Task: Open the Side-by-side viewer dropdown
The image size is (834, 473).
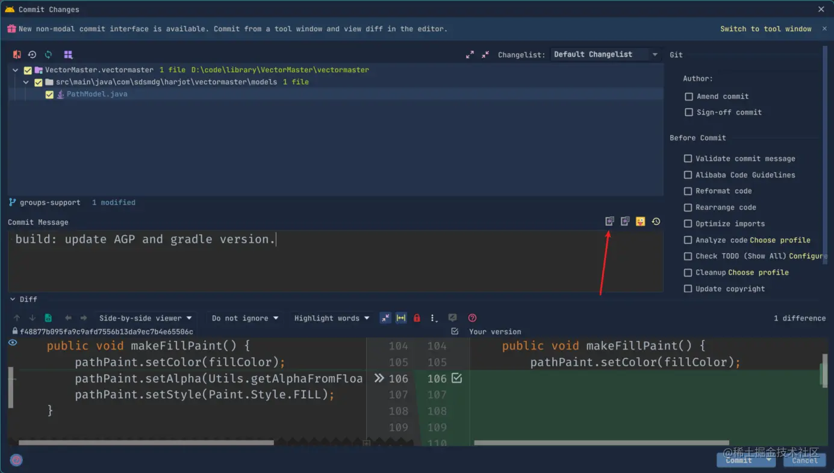Action: (x=145, y=318)
